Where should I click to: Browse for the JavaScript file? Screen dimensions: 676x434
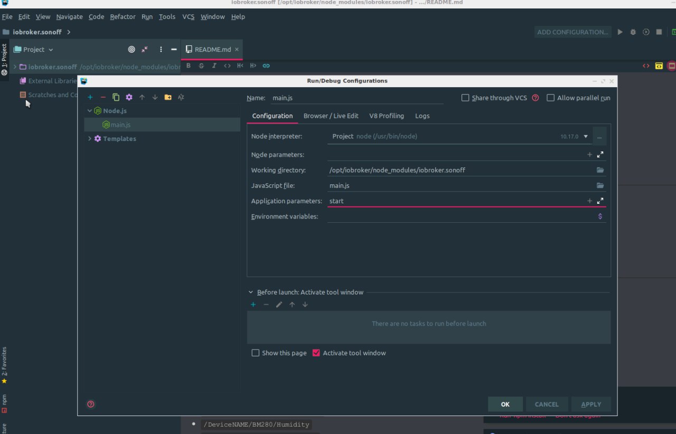coord(600,185)
